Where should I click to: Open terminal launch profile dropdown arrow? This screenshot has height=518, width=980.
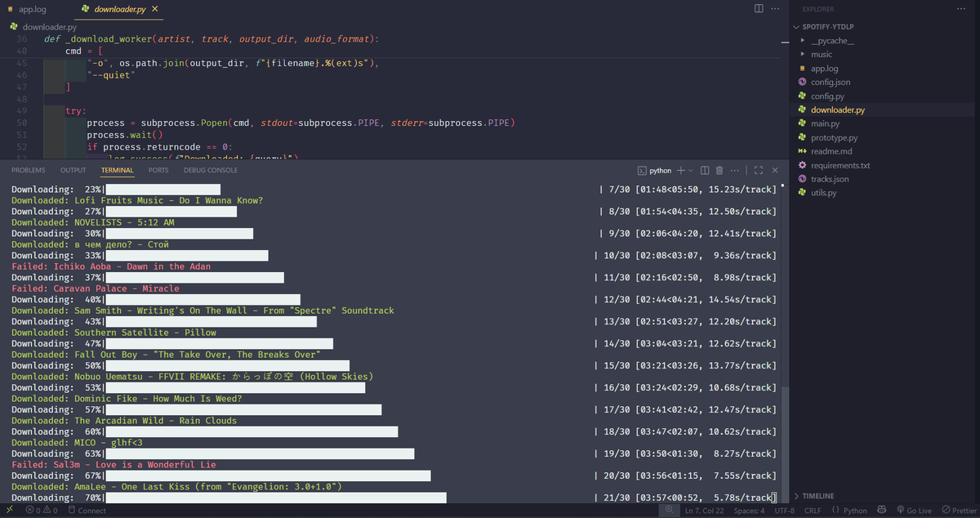click(x=691, y=171)
